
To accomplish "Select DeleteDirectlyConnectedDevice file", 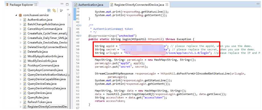I will [x=48, y=47].
